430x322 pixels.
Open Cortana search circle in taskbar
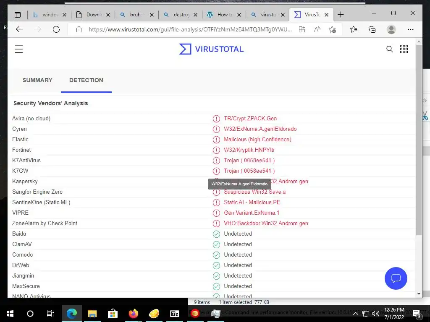point(30,314)
